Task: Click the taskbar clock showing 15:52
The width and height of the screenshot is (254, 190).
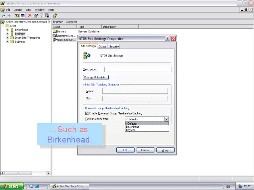Action: pyautogui.click(x=247, y=186)
